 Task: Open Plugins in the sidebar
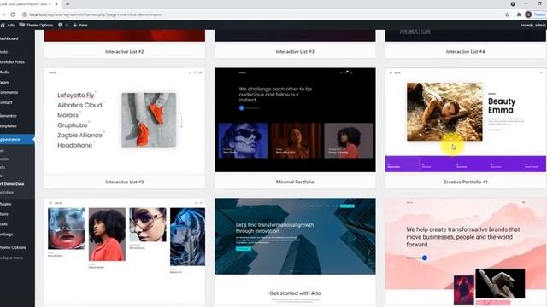pos(6,204)
